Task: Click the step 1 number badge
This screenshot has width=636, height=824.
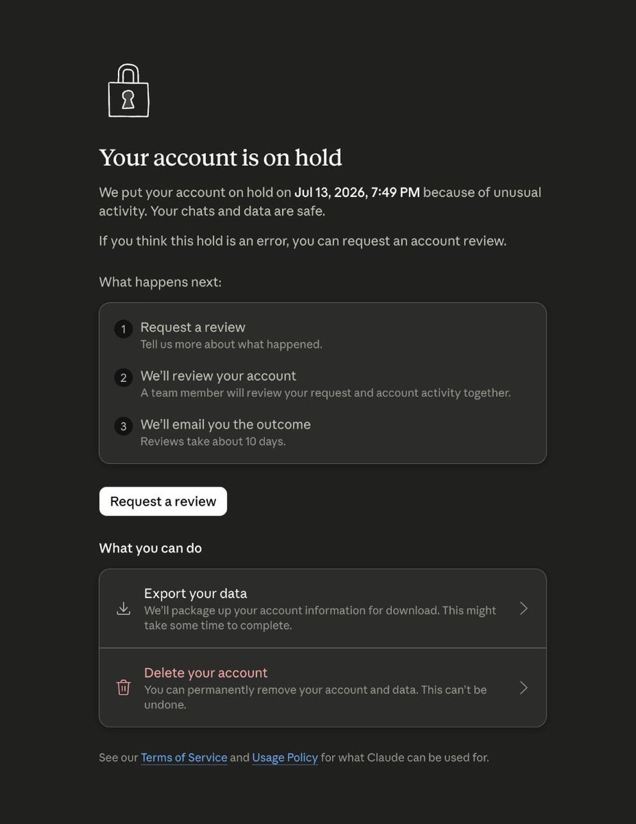Action: pyautogui.click(x=123, y=330)
